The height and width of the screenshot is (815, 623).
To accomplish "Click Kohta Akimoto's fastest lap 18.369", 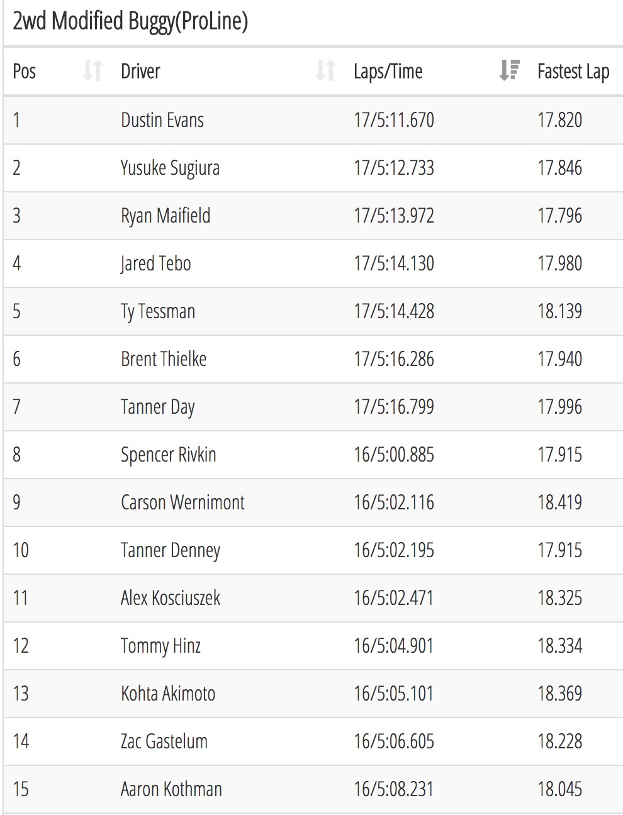I will [x=559, y=694].
